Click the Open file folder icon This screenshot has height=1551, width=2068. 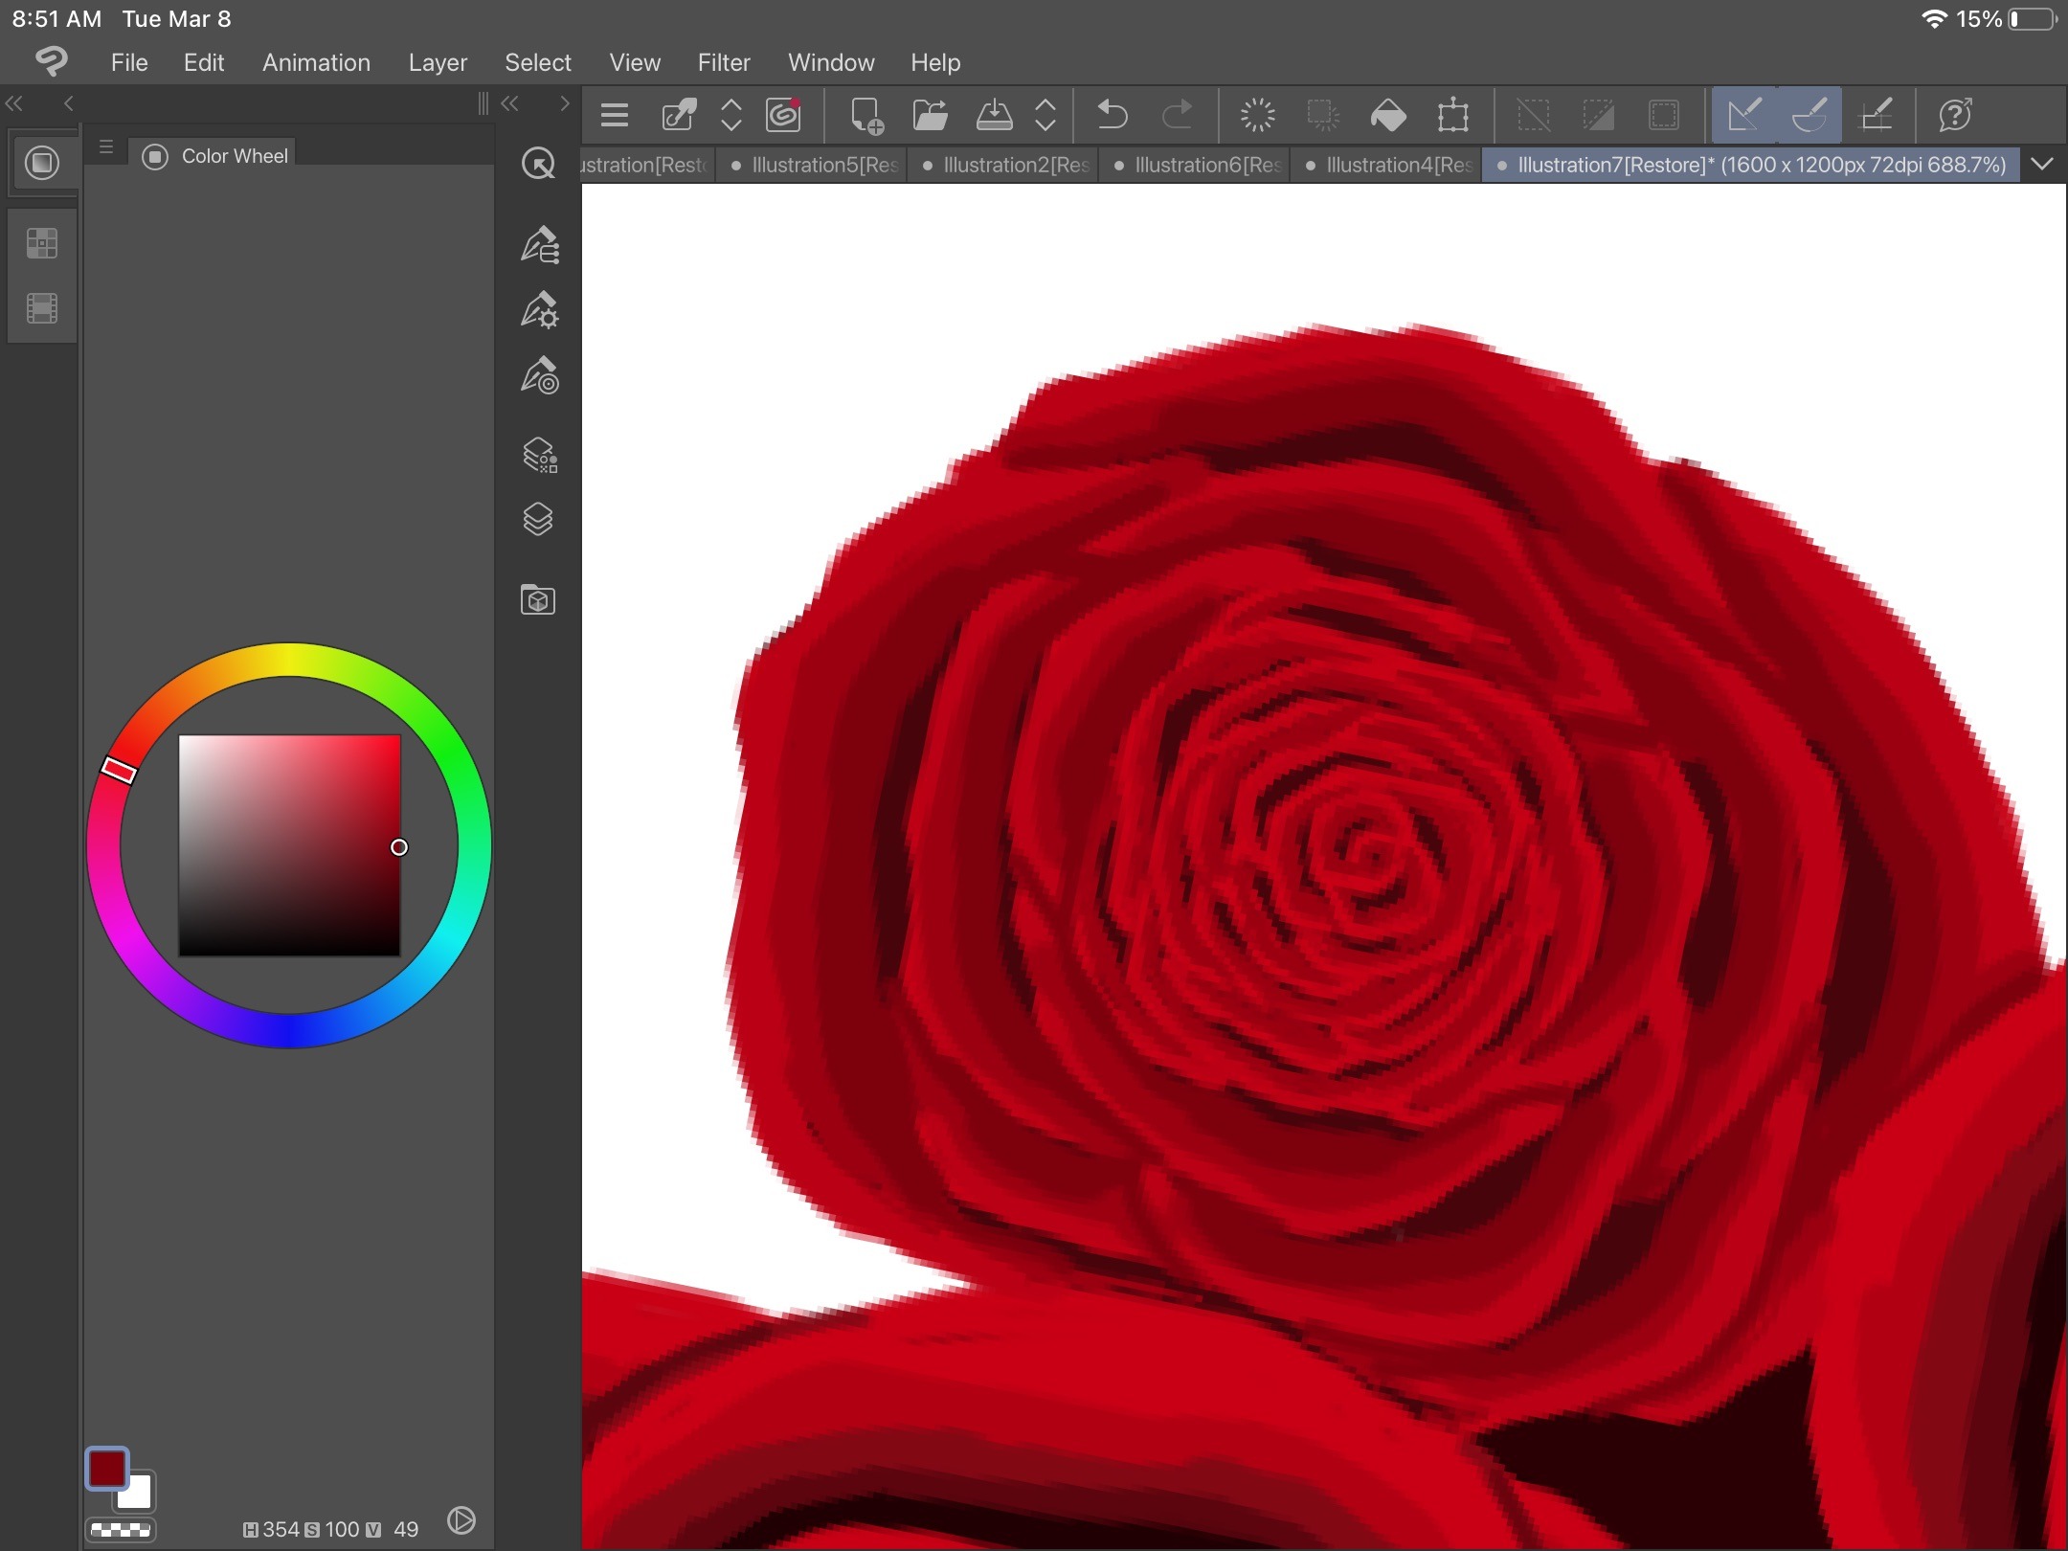tap(929, 115)
